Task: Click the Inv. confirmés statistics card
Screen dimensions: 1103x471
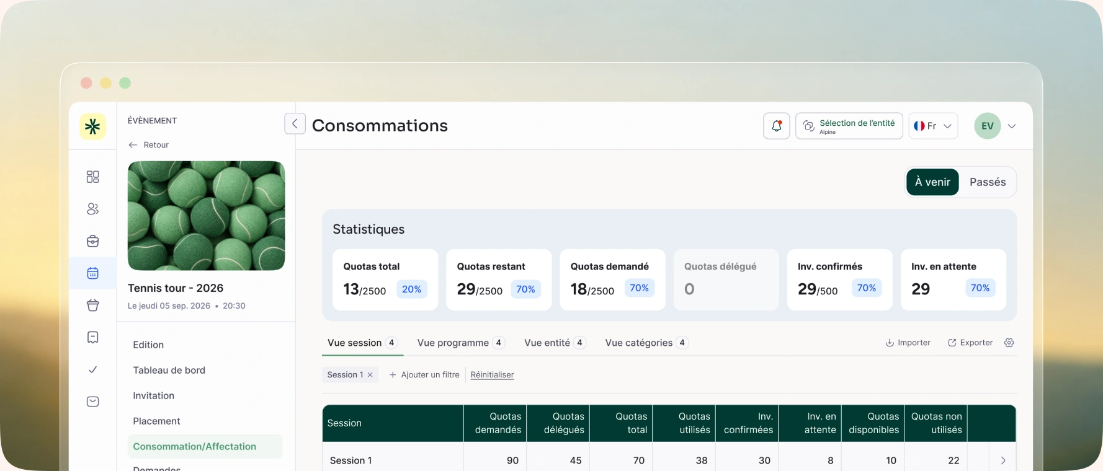Action: 840,280
